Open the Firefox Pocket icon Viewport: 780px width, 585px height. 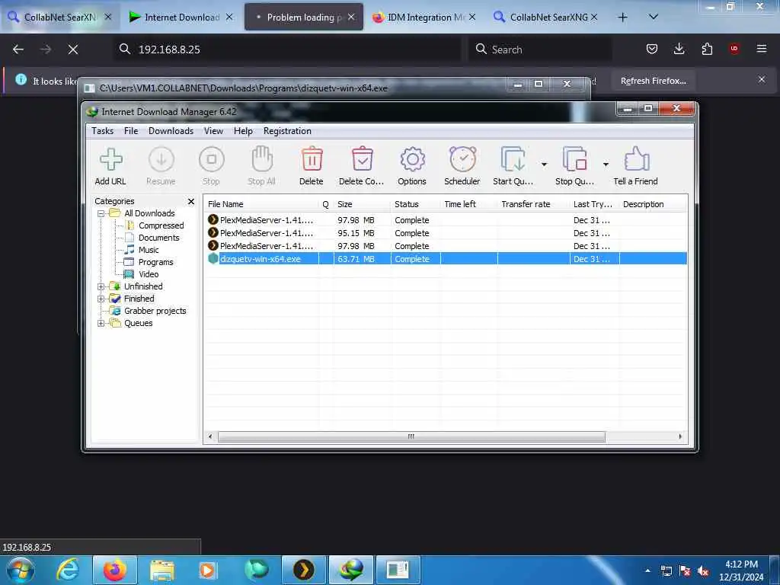(652, 49)
